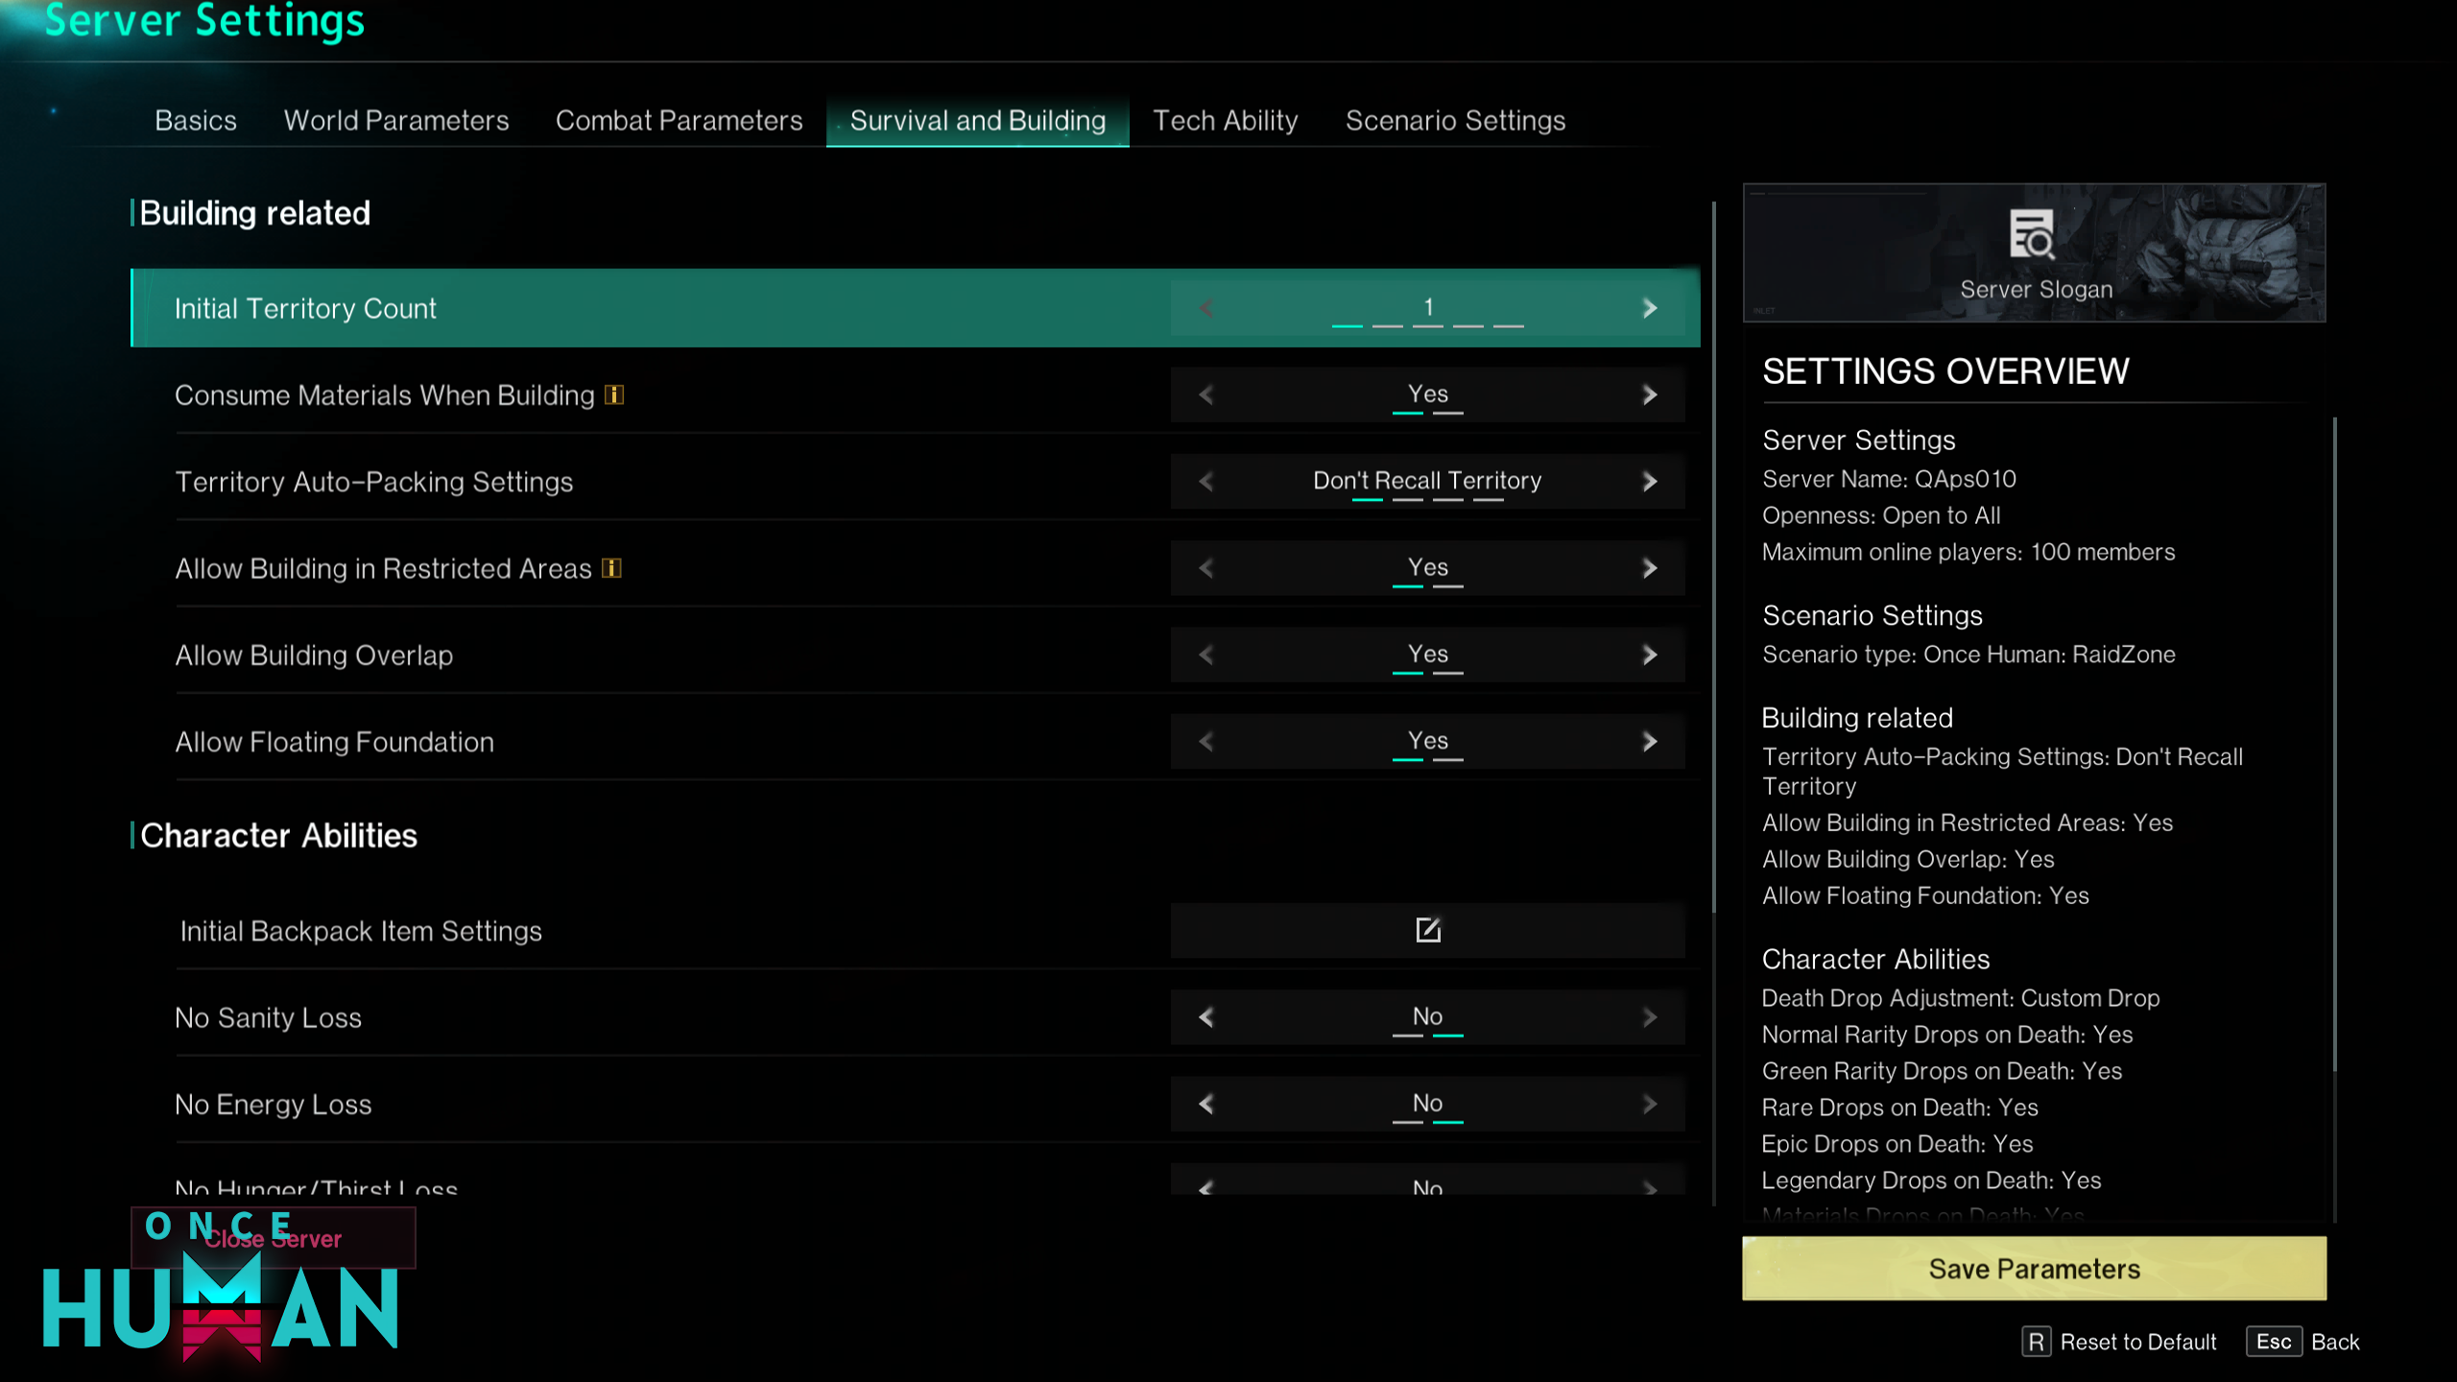Increase Initial Territory Count with right arrow

[1649, 308]
